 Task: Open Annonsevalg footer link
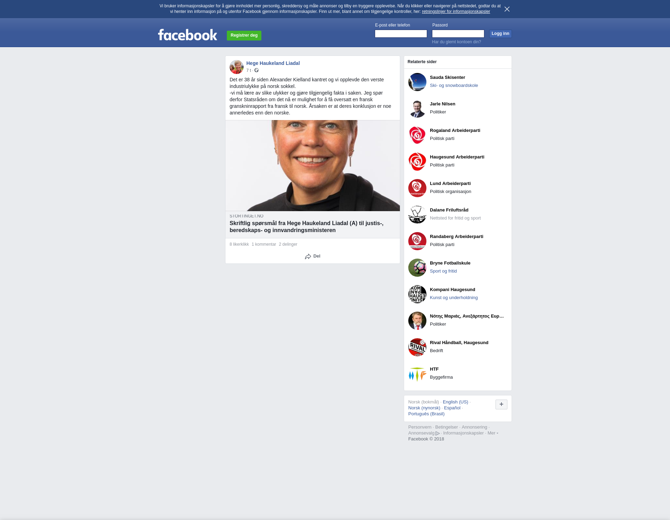tap(421, 433)
